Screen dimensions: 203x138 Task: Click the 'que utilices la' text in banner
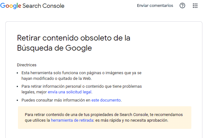[x=37, y=120]
